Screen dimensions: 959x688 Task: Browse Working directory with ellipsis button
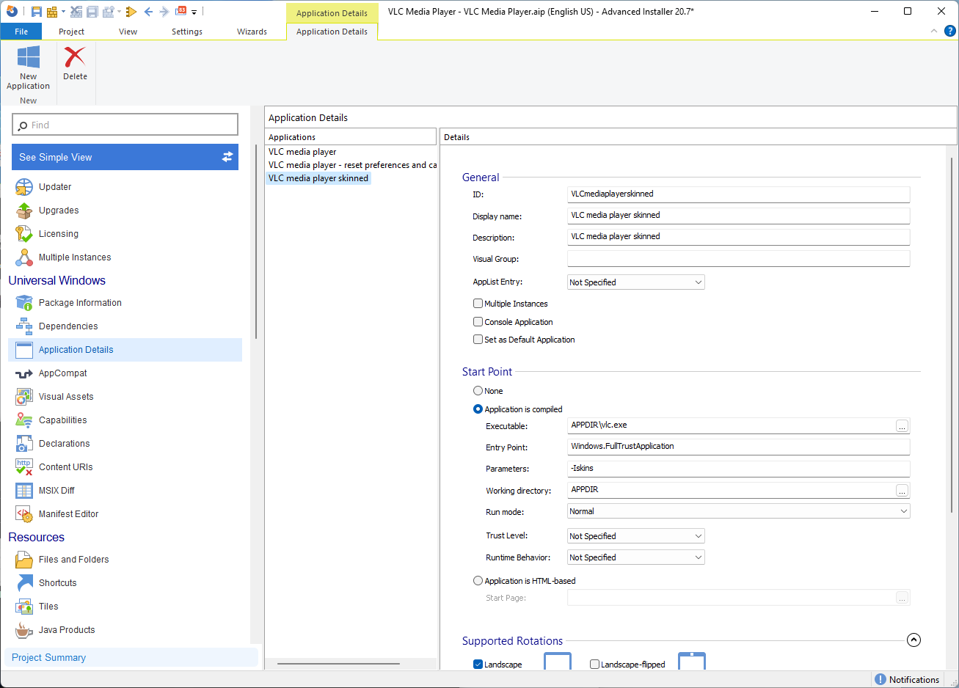902,491
